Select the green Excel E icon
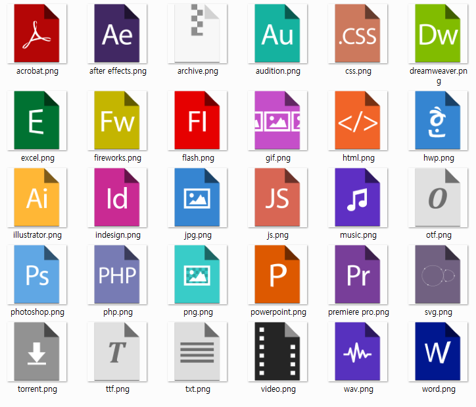 pyautogui.click(x=37, y=120)
